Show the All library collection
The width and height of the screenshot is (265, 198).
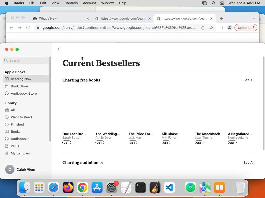tap(26, 110)
